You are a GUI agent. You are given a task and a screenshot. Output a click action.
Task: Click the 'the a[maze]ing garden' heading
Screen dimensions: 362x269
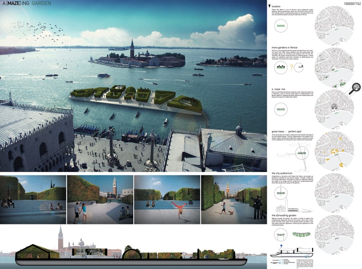point(284,215)
